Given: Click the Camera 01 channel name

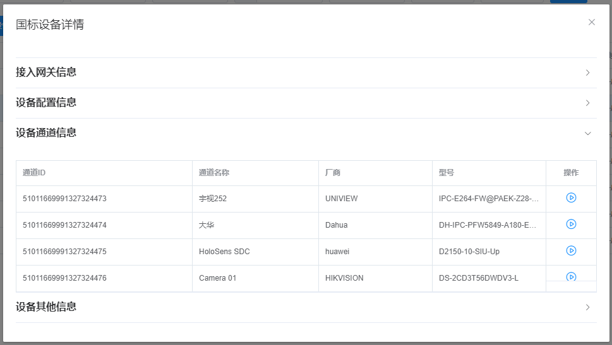Looking at the screenshot, I should [x=217, y=278].
